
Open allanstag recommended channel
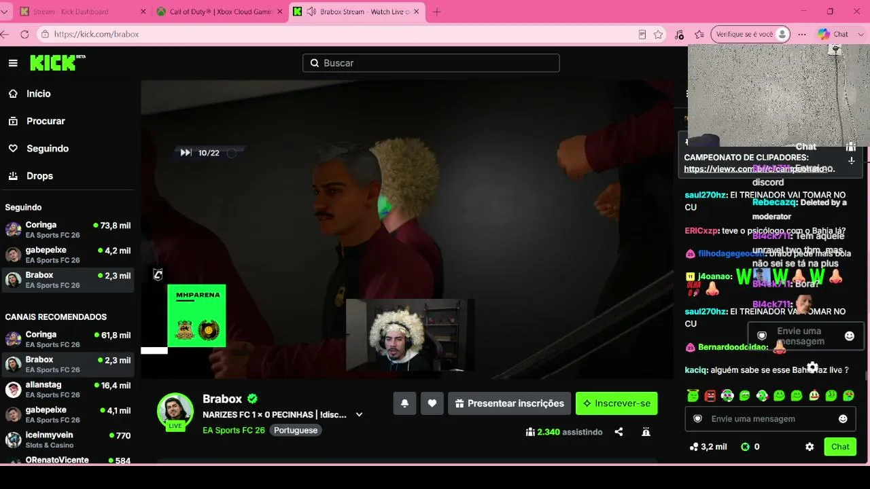coord(68,390)
